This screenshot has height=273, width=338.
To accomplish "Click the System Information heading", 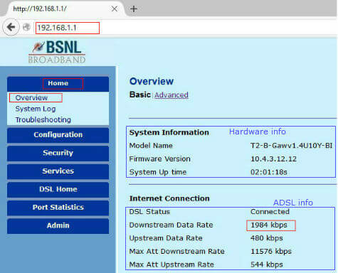I will (x=169, y=132).
